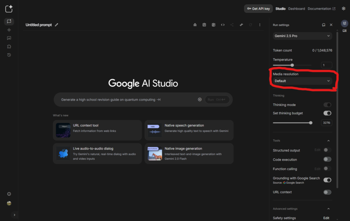Image resolution: width=350 pixels, height=221 pixels.
Task: Click the info icon in left sidebar
Action: pyautogui.click(x=9, y=194)
